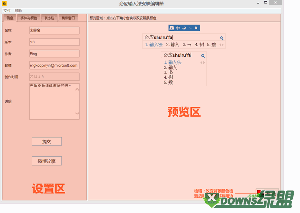Click the 作者 field containing Bing
300x213 pixels.
coord(54,54)
